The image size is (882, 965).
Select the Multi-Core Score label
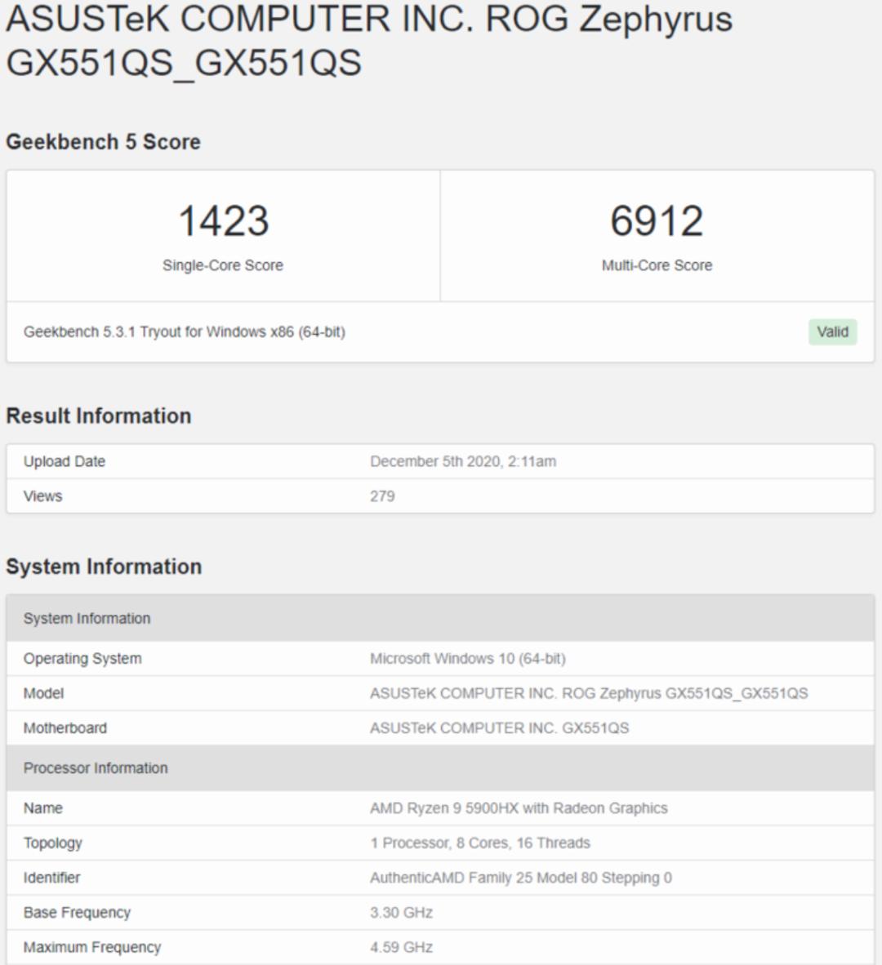click(x=657, y=265)
